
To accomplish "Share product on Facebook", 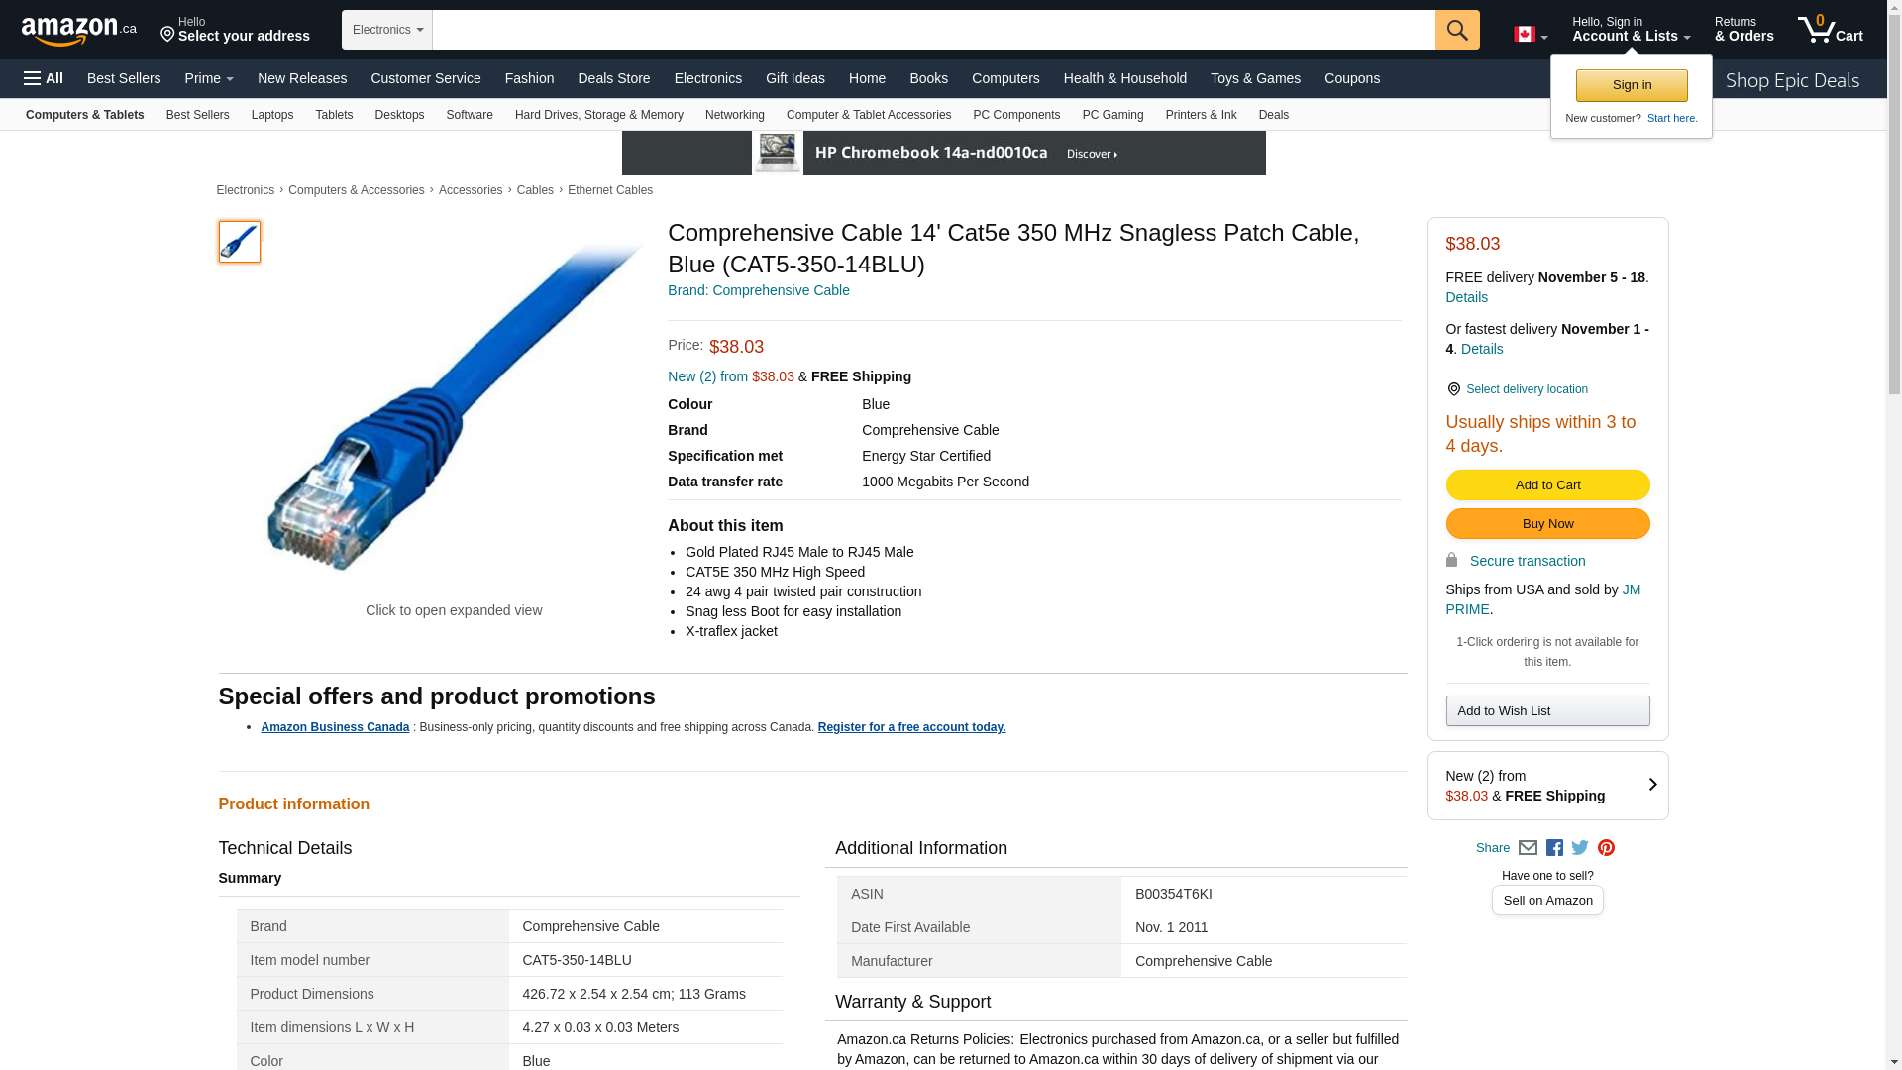I will click(1554, 848).
